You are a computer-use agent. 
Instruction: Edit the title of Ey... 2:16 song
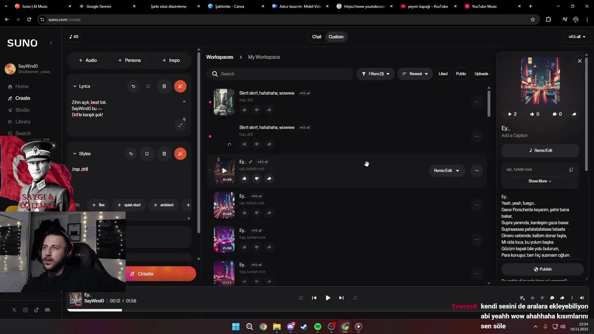click(251, 162)
